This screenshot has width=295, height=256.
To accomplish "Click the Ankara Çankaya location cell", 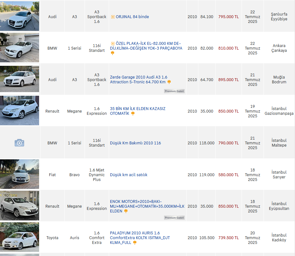I will (279, 48).
